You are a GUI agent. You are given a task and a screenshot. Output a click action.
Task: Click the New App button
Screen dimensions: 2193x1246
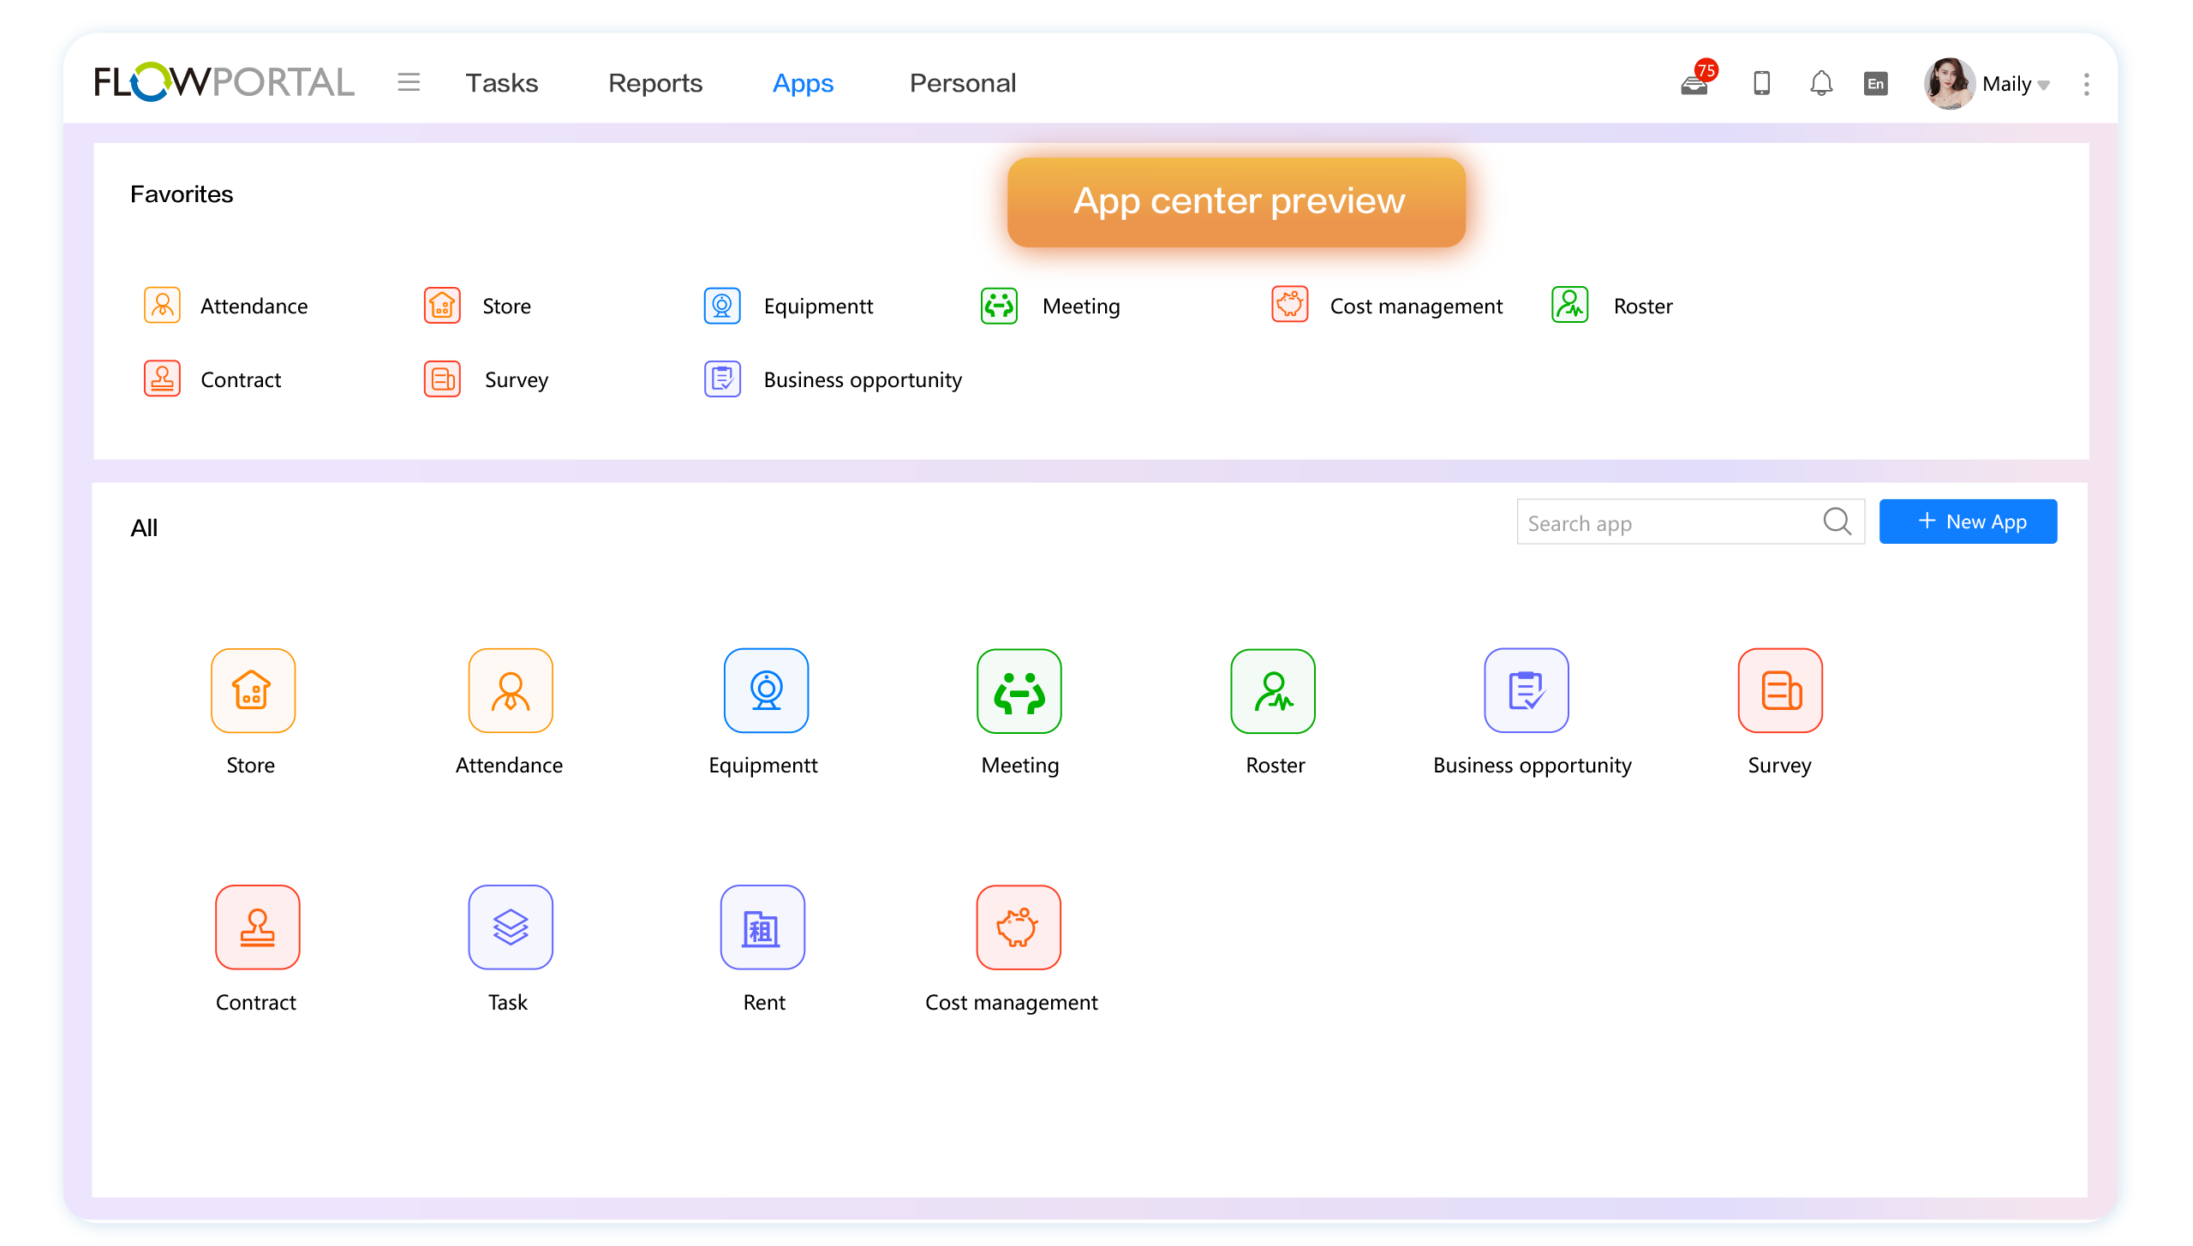tap(1968, 521)
